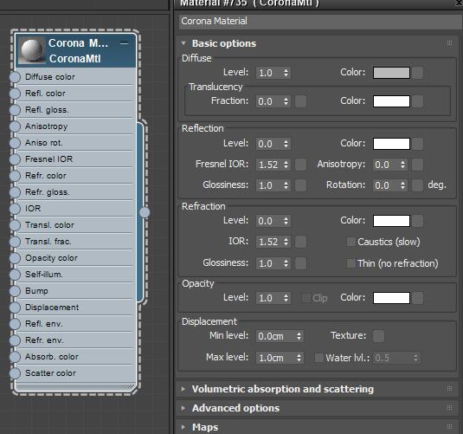Click the Reflection Level spinner arrows
Viewport: 463px width, 434px height.
[286, 144]
